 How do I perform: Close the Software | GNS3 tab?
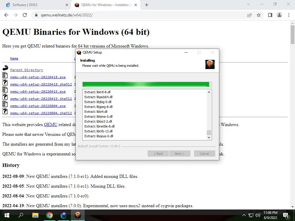[67, 5]
